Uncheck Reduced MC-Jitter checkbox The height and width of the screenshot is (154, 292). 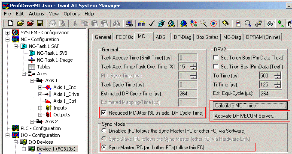[104, 113]
